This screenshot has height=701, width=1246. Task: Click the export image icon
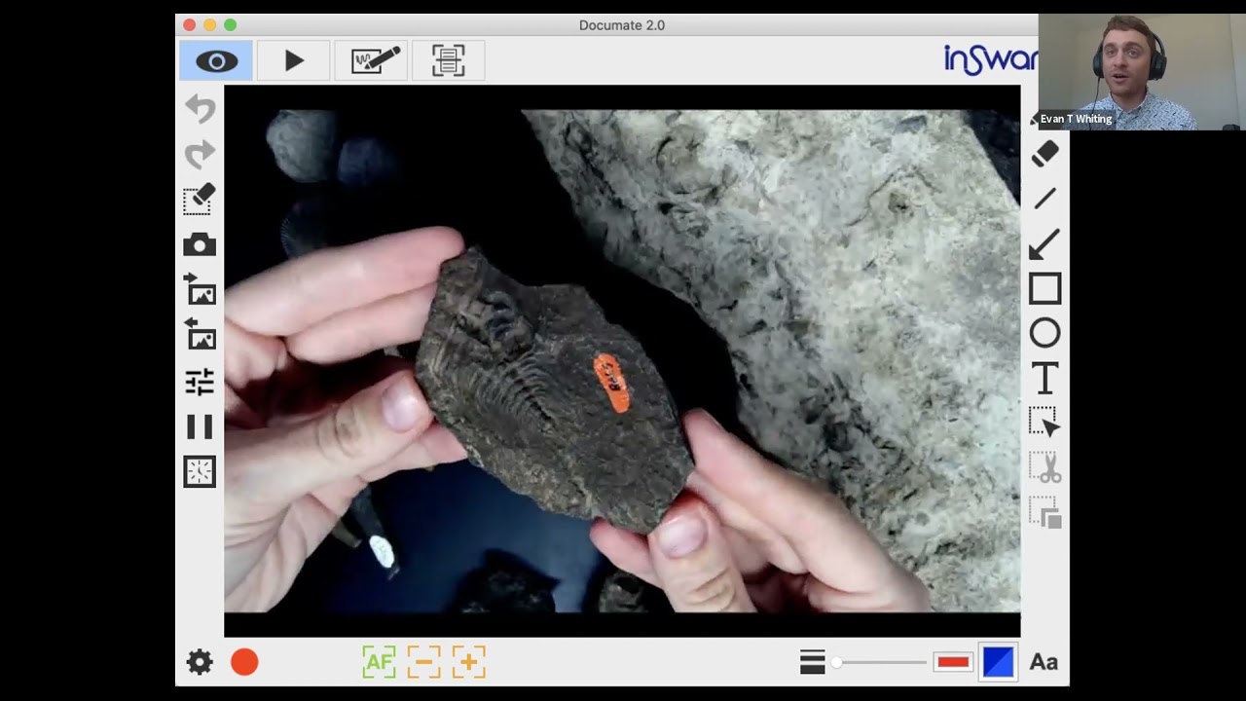pos(200,335)
